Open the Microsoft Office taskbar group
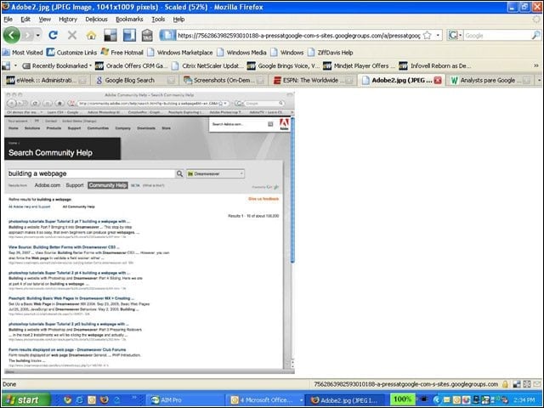Viewport: 544px width, 408px height. (265, 400)
